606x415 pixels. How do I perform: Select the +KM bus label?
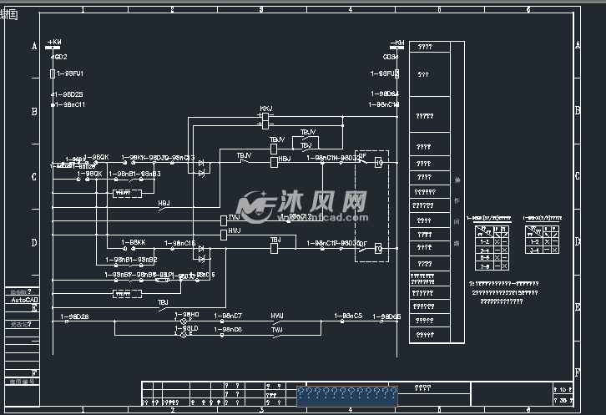click(54, 42)
